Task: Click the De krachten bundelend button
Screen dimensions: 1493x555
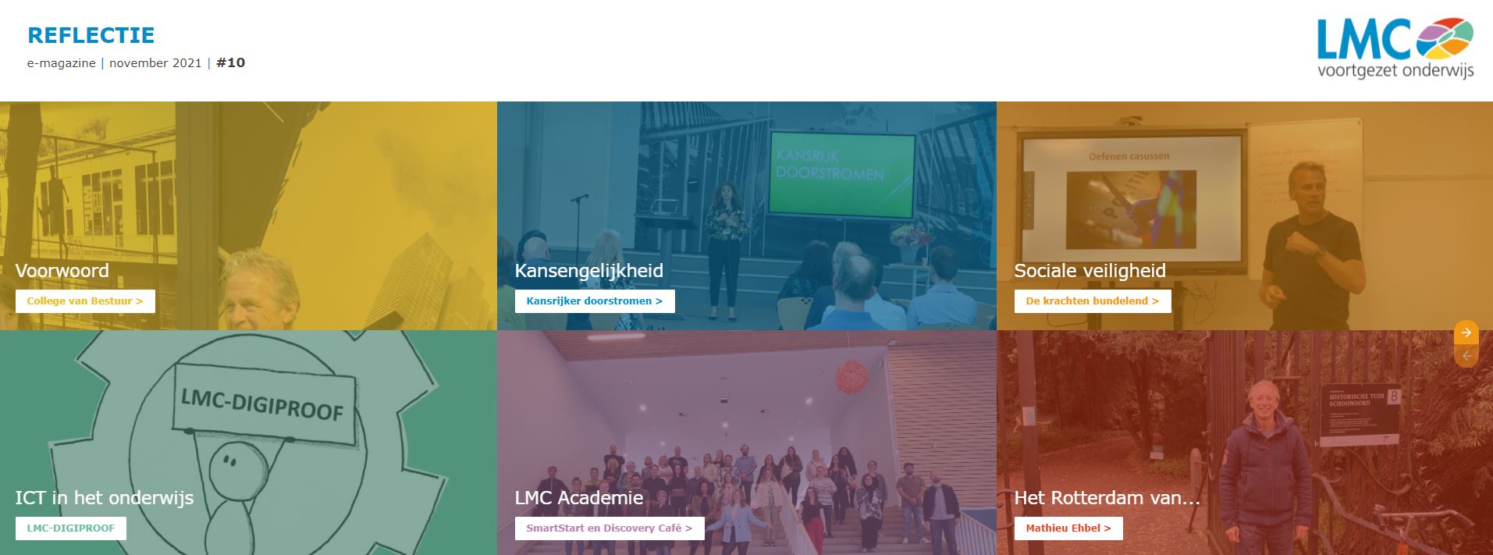Action: tap(1093, 301)
